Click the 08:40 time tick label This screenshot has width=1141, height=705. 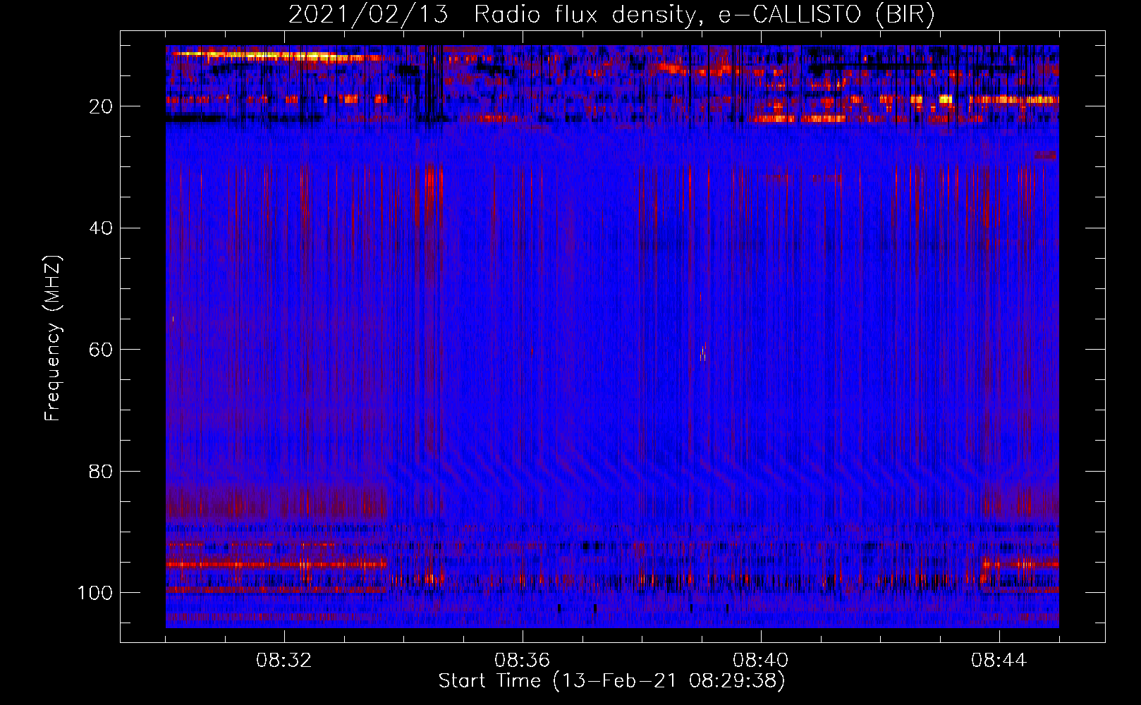point(760,661)
